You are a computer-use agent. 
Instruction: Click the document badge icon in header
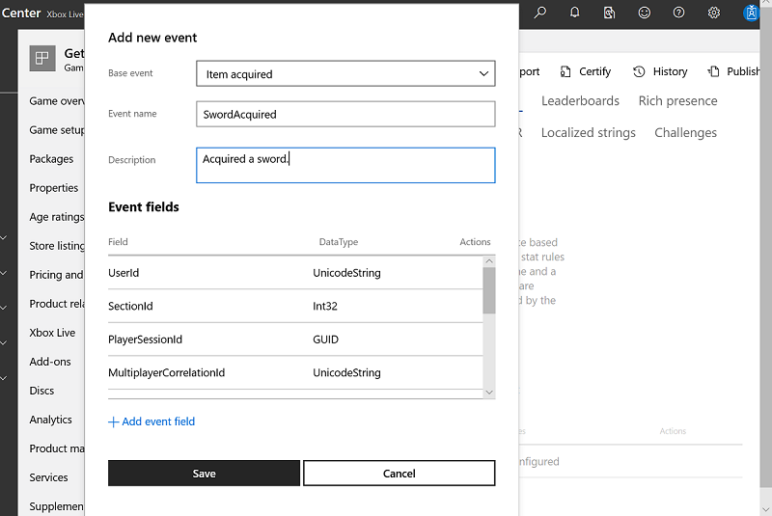pyautogui.click(x=610, y=13)
